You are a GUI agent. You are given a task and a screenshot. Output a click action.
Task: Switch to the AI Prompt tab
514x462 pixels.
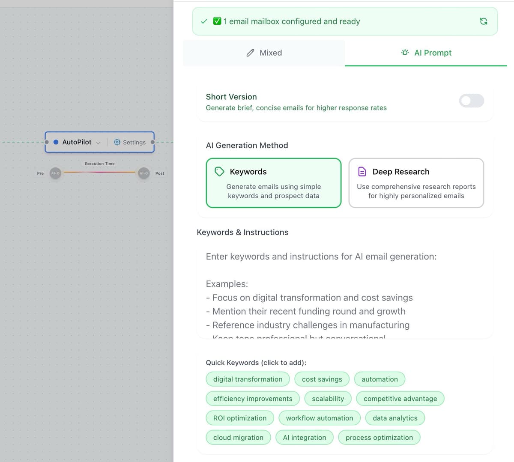(426, 53)
